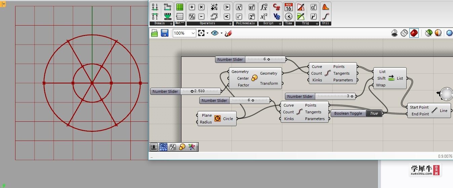Activate the sketch pen tool
The height and width of the screenshot is (188, 453).
click(x=229, y=33)
